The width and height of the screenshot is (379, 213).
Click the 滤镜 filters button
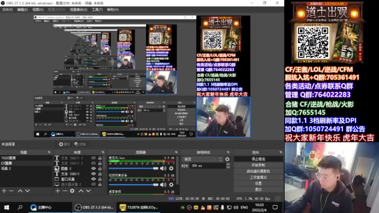pos(80,144)
